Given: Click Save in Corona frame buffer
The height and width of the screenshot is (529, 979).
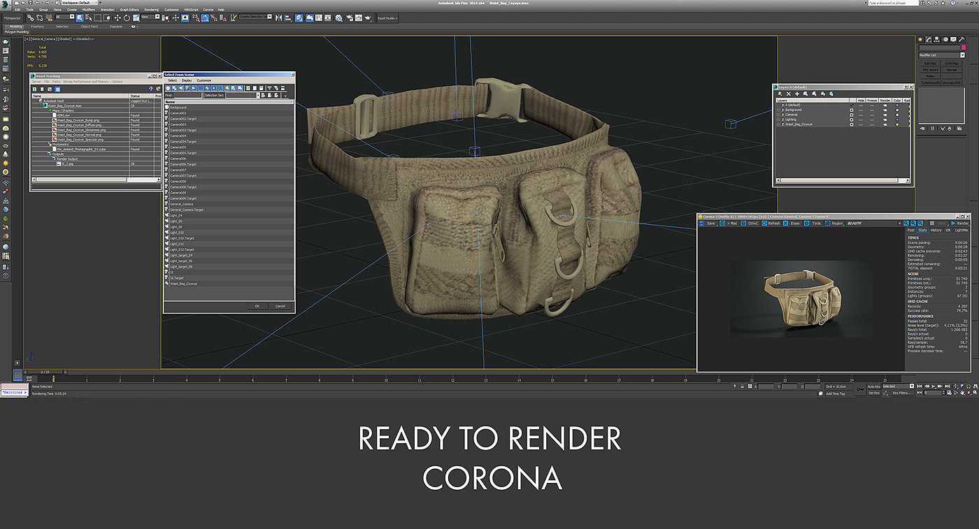Looking at the screenshot, I should [x=710, y=224].
